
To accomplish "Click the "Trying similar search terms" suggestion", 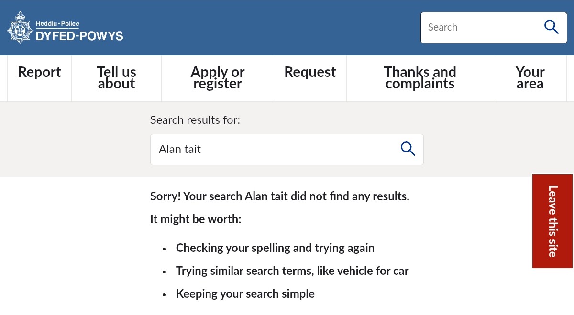I will [292, 271].
